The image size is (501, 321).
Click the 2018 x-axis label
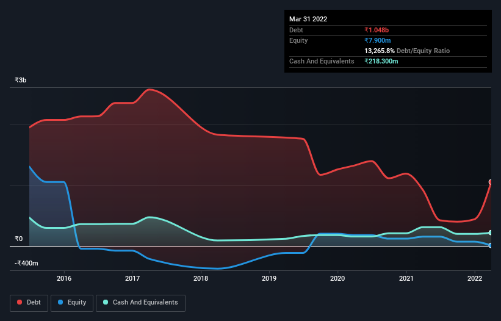(201, 278)
